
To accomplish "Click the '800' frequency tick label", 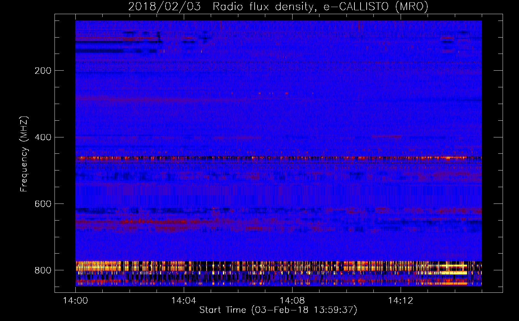I will 43,270.
